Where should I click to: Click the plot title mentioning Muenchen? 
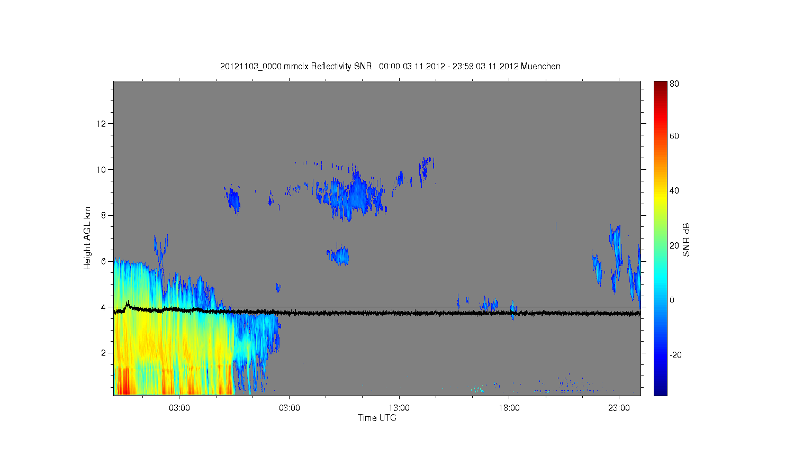(390, 66)
